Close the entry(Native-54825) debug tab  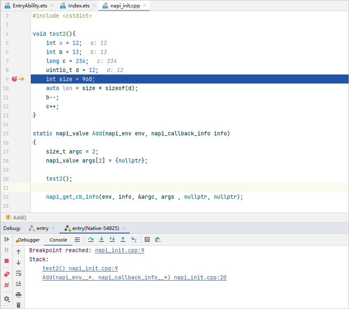pos(123,228)
